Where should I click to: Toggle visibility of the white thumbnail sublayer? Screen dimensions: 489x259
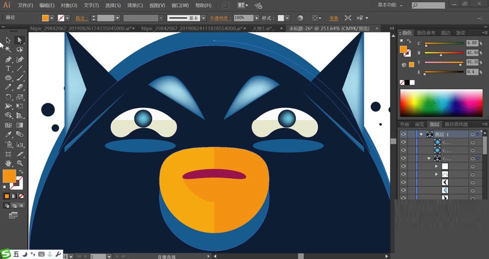pos(403,166)
